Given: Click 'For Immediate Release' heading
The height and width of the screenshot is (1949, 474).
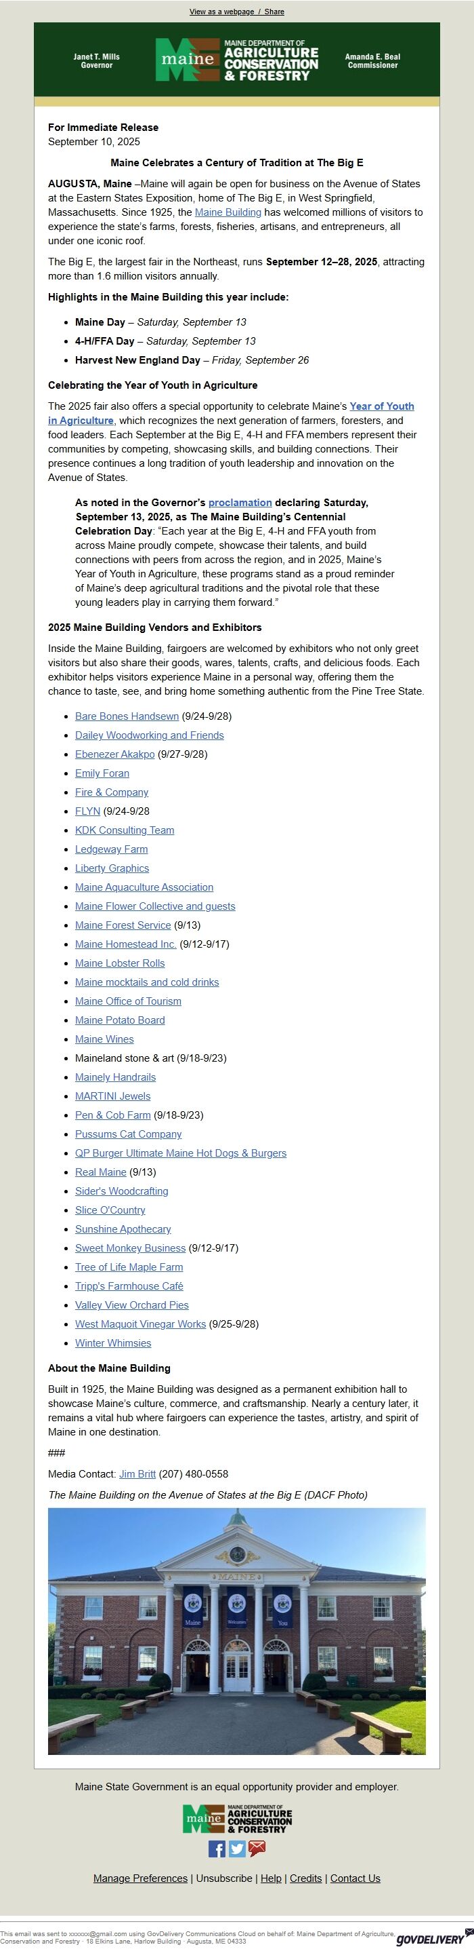Looking at the screenshot, I should (104, 127).
